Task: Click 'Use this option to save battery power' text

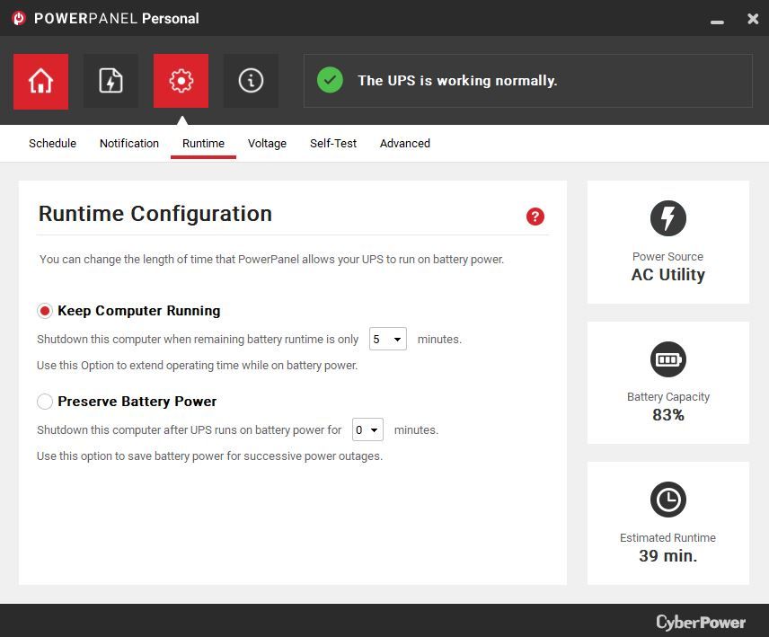Action: tap(209, 456)
